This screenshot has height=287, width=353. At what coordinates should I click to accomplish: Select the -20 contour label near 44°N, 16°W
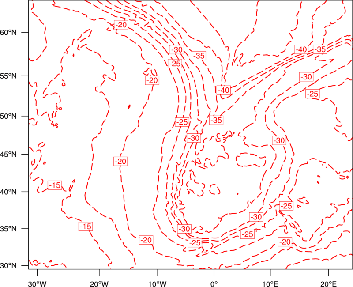[x=120, y=161]
